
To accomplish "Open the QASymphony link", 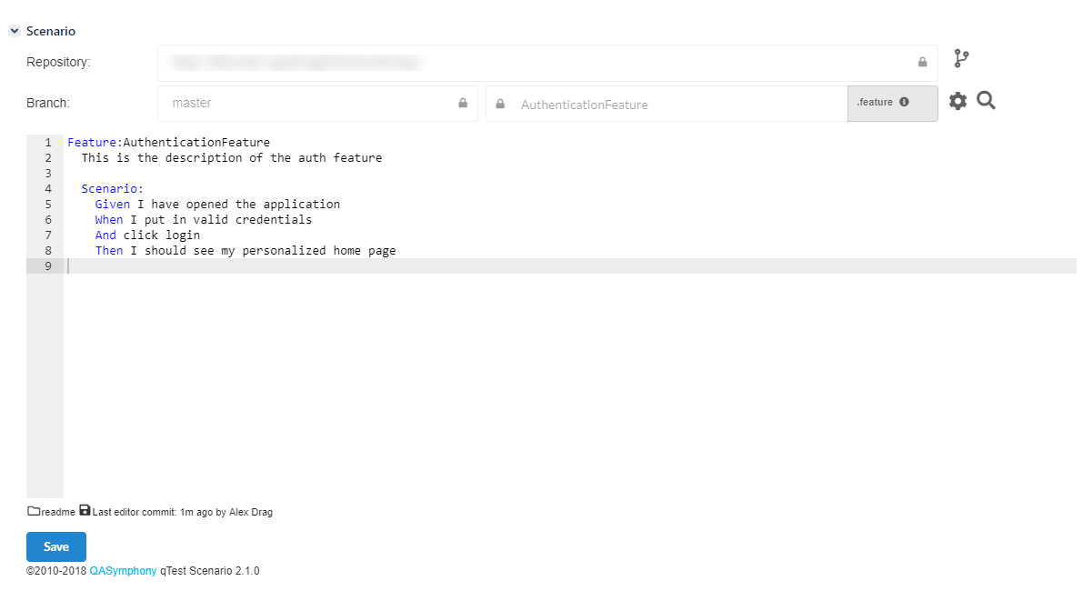I will click(x=123, y=571).
